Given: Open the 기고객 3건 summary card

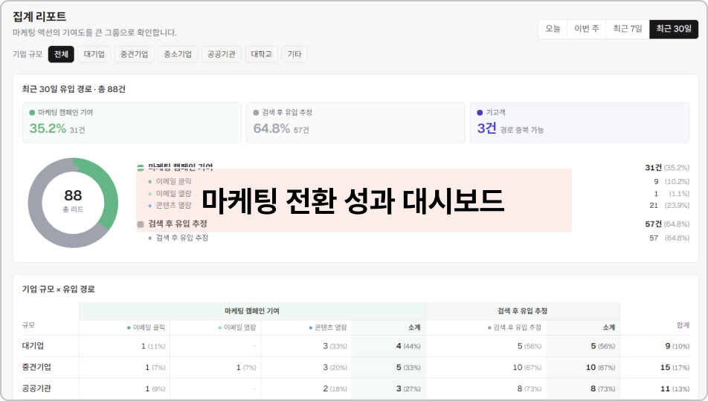Looking at the screenshot, I should point(580,123).
